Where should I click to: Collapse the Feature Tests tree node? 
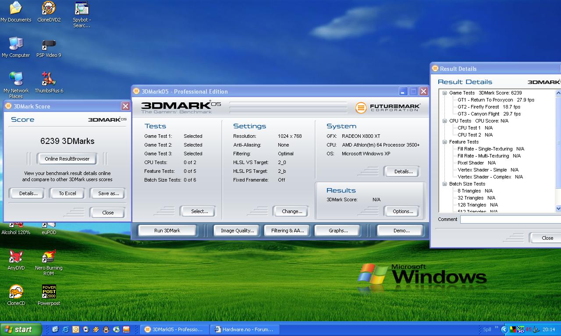click(x=444, y=142)
